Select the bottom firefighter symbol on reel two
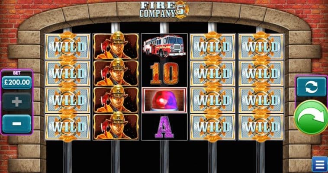 click(x=116, y=127)
